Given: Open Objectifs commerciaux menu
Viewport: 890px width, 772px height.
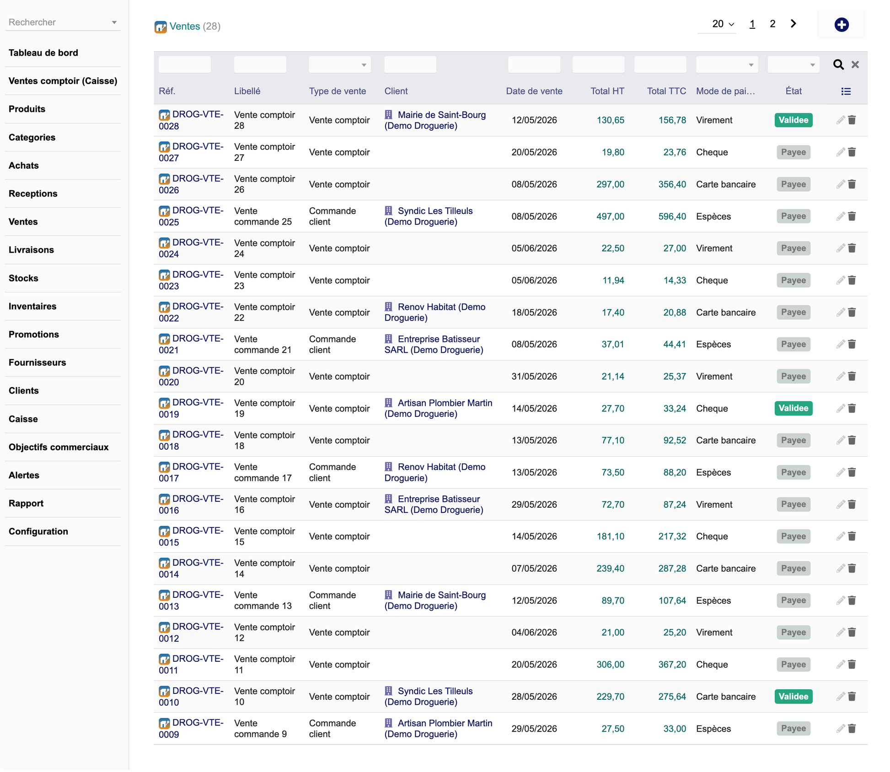Looking at the screenshot, I should 59,447.
